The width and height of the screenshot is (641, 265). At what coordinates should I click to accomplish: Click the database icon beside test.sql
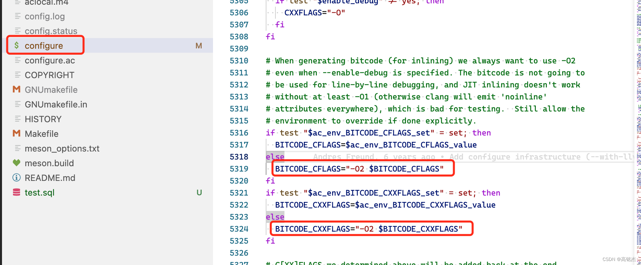coord(17,192)
